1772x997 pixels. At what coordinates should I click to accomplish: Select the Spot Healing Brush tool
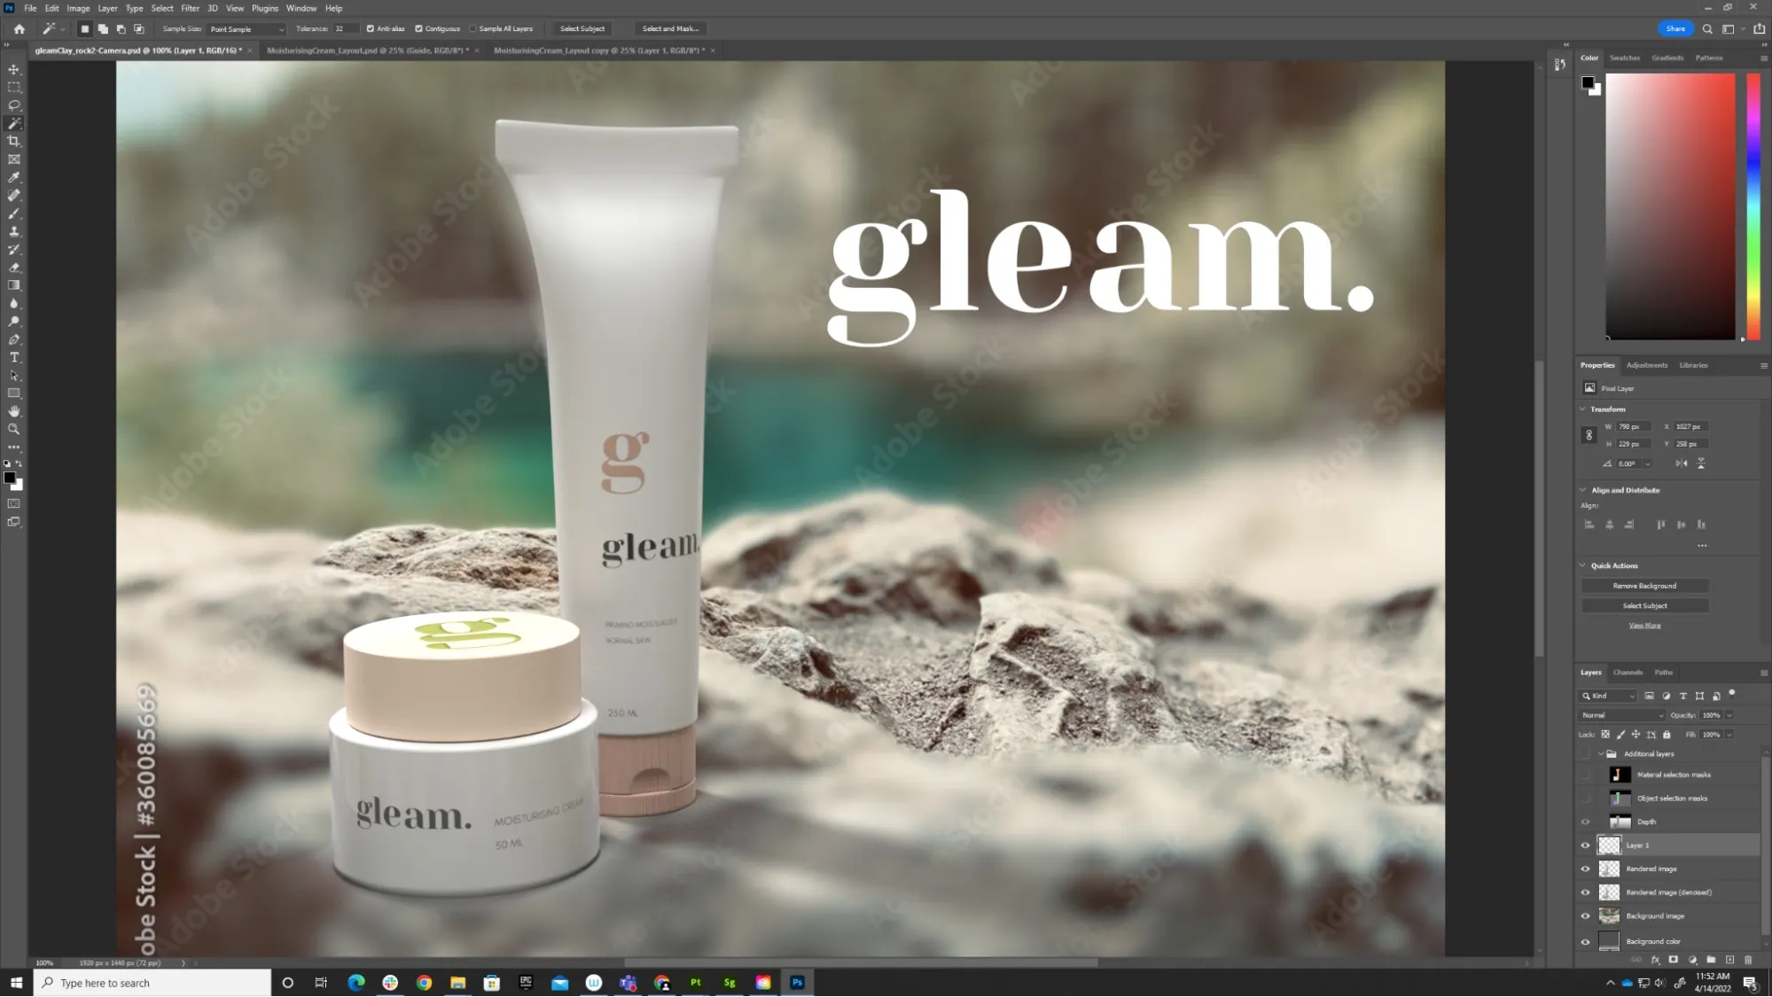[14, 196]
